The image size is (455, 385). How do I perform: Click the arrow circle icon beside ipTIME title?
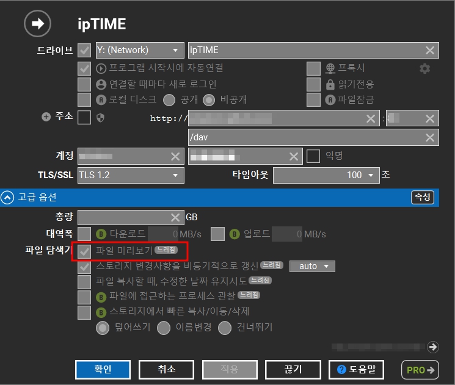click(37, 23)
